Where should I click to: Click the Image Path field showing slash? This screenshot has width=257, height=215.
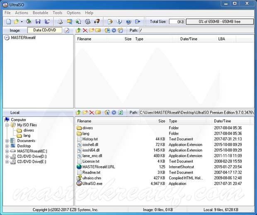tap(196, 30)
